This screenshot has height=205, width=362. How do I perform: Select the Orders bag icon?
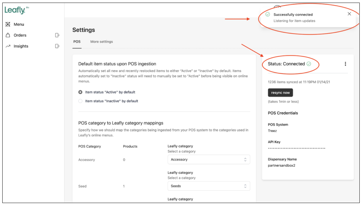pyautogui.click(x=8, y=35)
